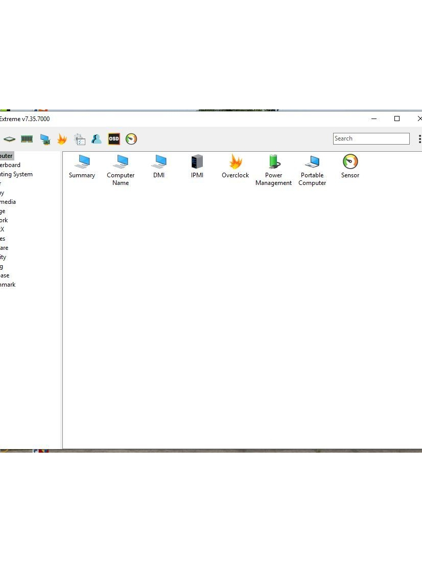Launch memory benchmark via RAM stick icon
The image size is (422, 562).
[27, 139]
